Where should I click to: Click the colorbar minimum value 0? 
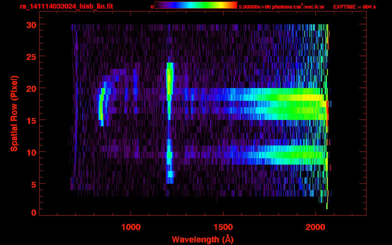152,7
